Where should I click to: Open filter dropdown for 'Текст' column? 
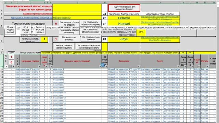pyautogui.click(x=178, y=67)
